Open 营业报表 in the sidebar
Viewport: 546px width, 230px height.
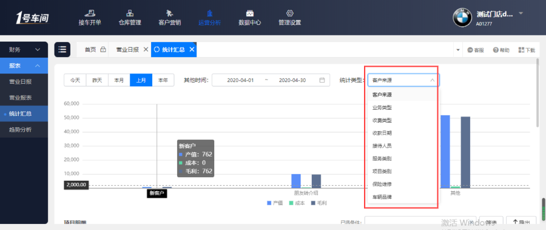(x=24, y=98)
